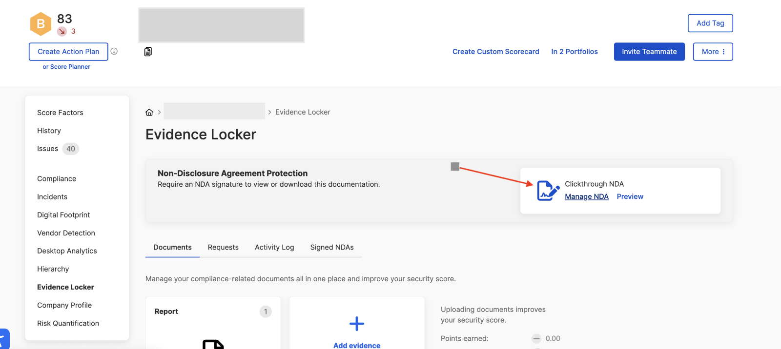Click the Add Tag button
The image size is (781, 349).
tap(710, 23)
